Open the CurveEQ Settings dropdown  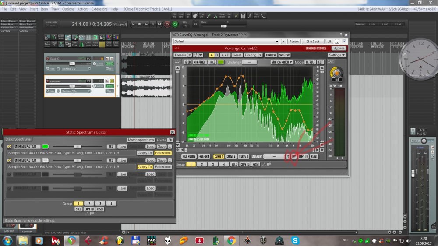point(336,55)
